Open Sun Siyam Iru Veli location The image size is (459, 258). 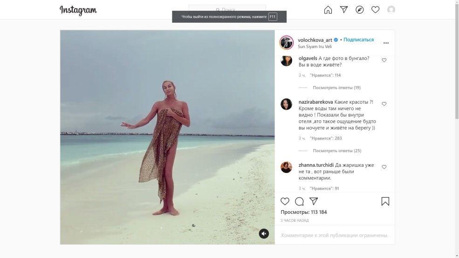pos(315,46)
